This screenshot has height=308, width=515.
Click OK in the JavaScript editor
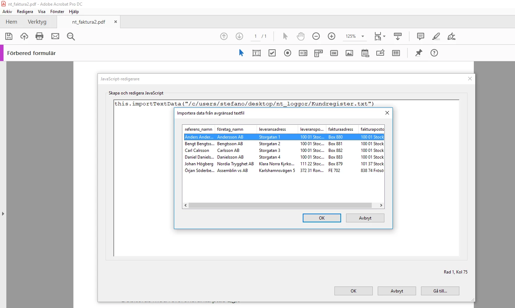[x=353, y=291]
